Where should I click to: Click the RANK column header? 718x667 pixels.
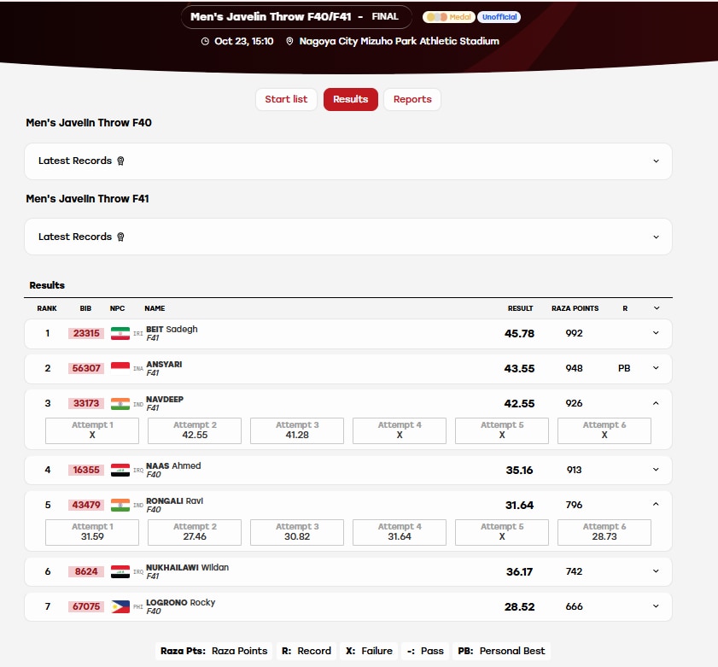tap(47, 308)
